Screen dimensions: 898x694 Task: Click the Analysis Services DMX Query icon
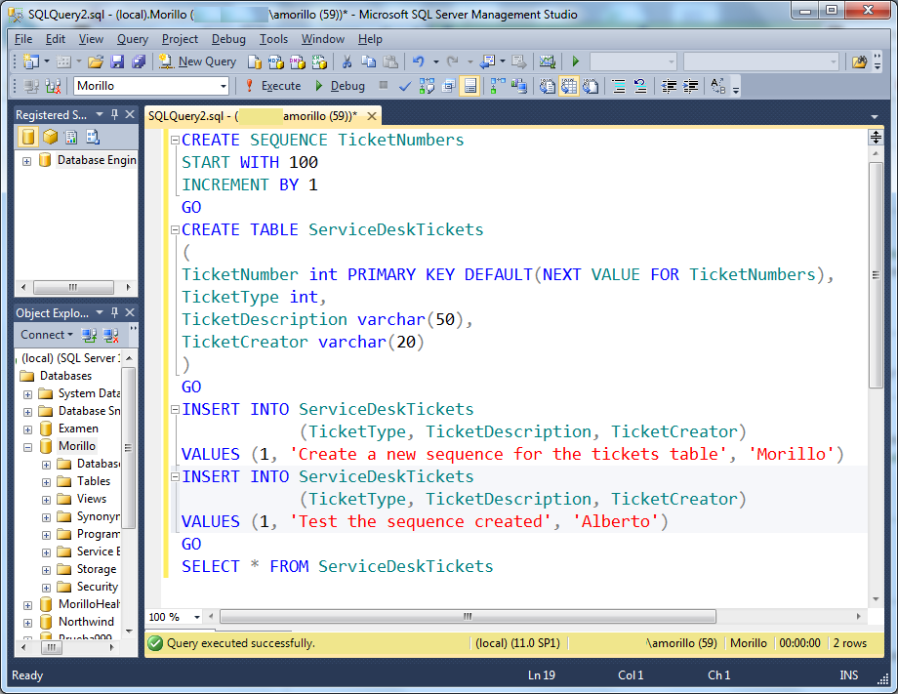[x=298, y=61]
